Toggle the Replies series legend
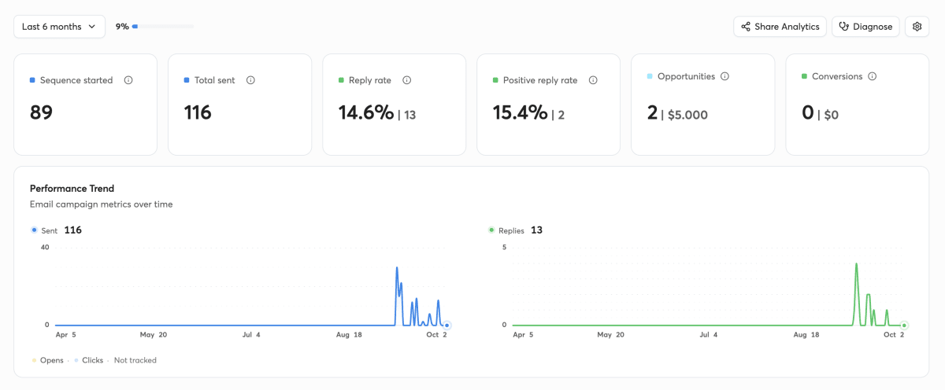Screen dimensions: 945x390 tap(506, 230)
